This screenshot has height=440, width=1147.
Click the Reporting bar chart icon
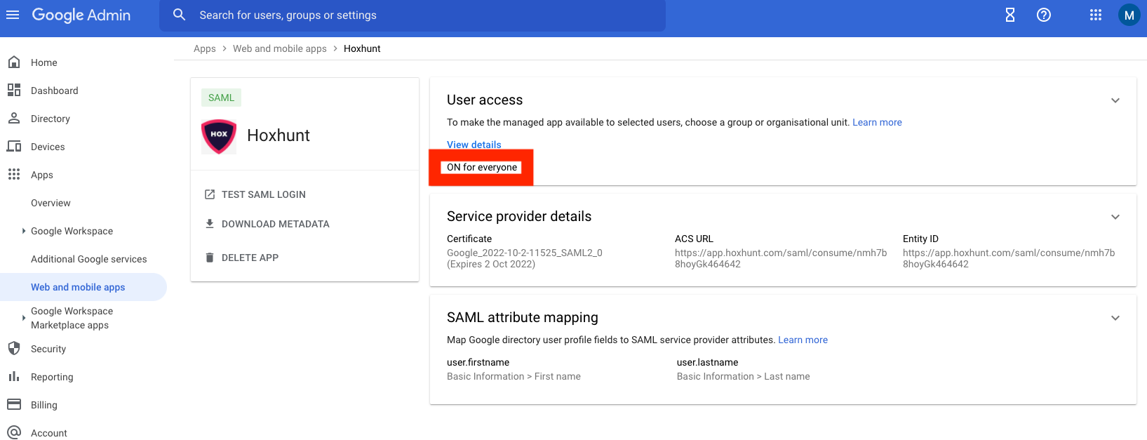(14, 377)
